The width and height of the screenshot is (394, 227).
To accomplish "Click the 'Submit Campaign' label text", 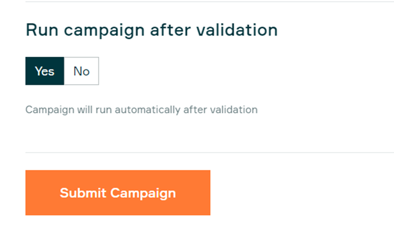I will pyautogui.click(x=118, y=193).
